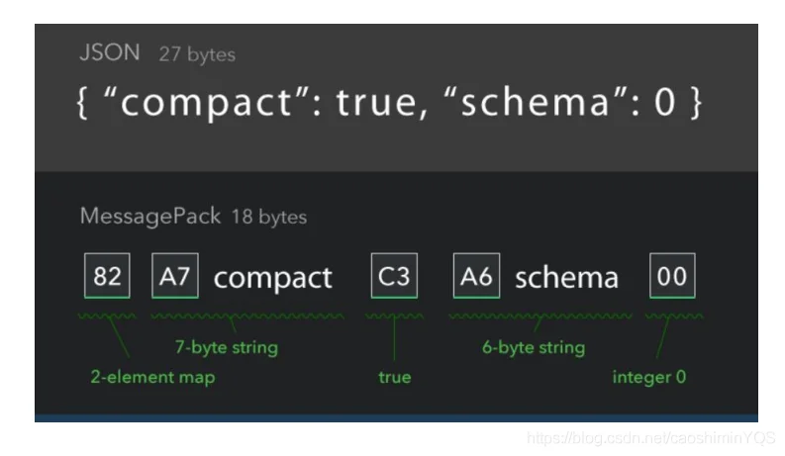The width and height of the screenshot is (785, 456).
Task: Click the "compact" key in JSON text
Action: coord(207,102)
